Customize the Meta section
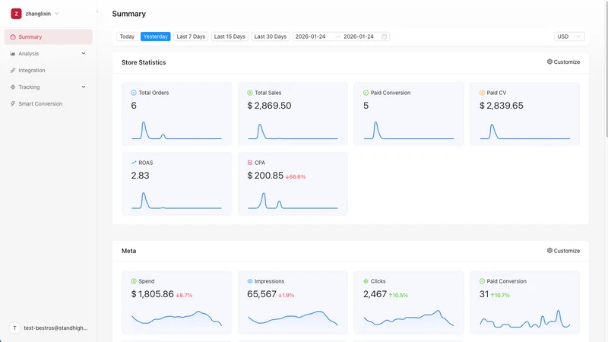608x342 pixels. [x=563, y=251]
